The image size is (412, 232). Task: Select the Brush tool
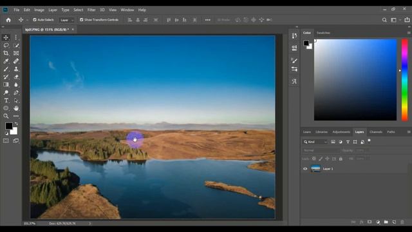tap(6, 69)
